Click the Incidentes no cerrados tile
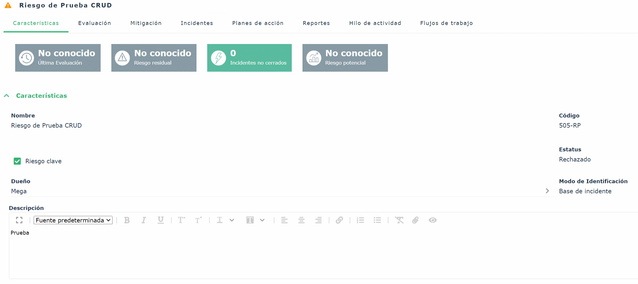Viewport: 638px width, 284px height. pos(249,58)
